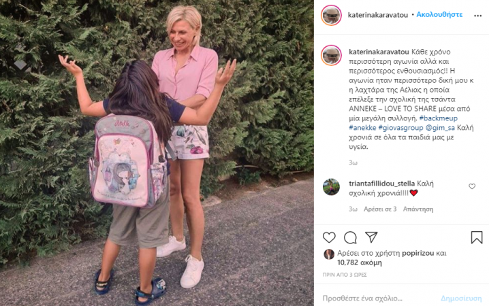Open #anekke hashtag
The height and width of the screenshot is (306, 489).
362,128
